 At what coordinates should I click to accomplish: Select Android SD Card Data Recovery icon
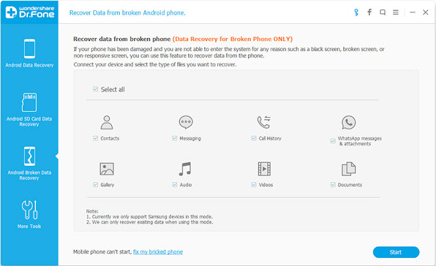click(x=29, y=102)
